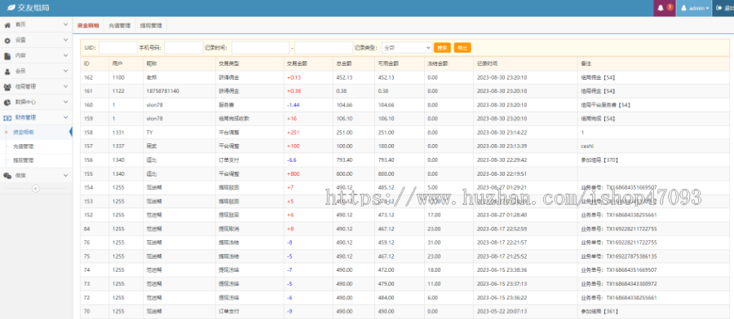Click the 备注 column header
Image resolution: width=734 pixels, height=319 pixels.
[586, 63]
